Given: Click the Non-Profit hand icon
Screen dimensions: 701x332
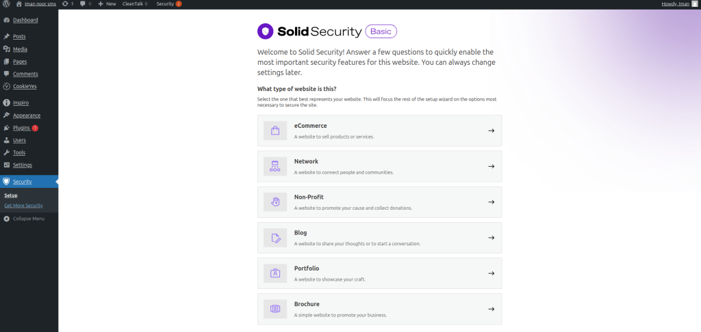Looking at the screenshot, I should 275,202.
